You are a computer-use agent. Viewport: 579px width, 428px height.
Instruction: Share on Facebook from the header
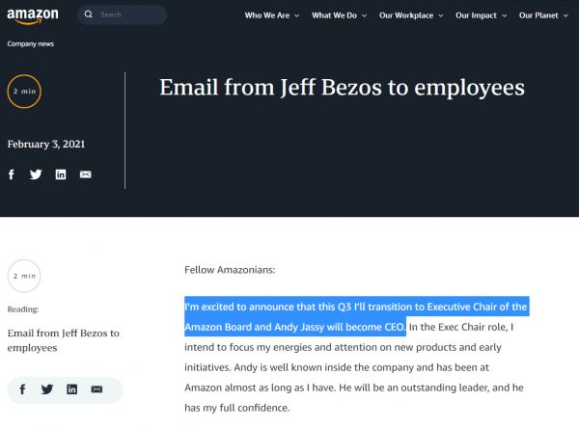(x=12, y=174)
